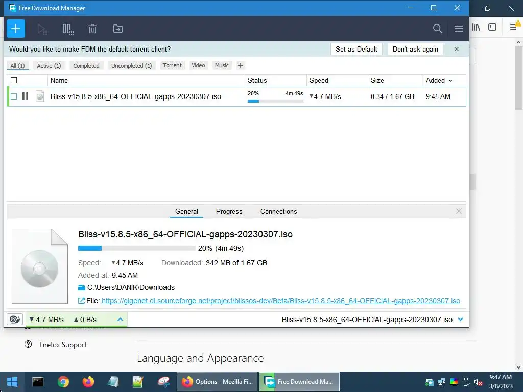The width and height of the screenshot is (523, 392).
Task: Sort list by Name column header
Action: (146, 80)
